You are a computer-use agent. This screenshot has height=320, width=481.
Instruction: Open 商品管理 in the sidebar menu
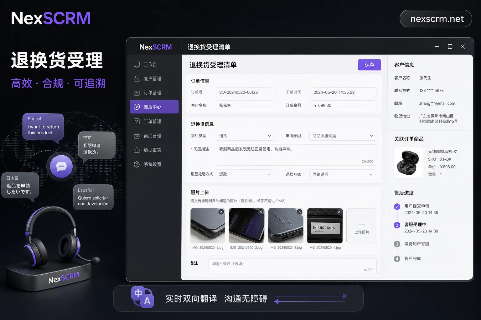coord(154,136)
